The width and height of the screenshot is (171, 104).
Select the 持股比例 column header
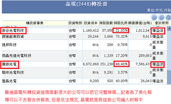click(121, 23)
